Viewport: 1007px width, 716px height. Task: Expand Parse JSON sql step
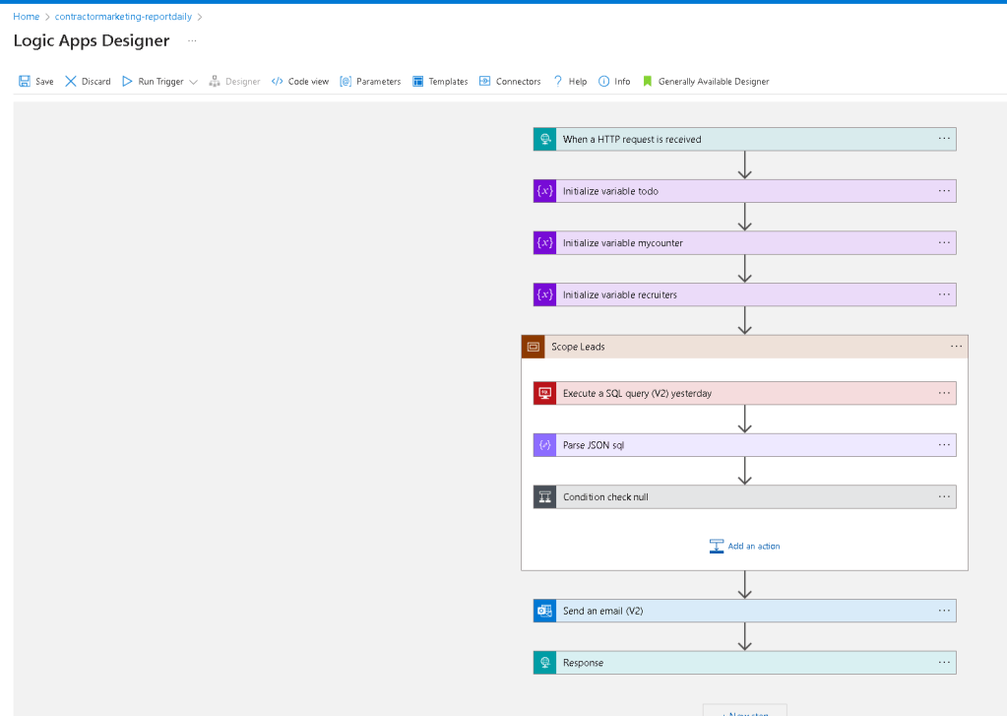pyautogui.click(x=744, y=445)
